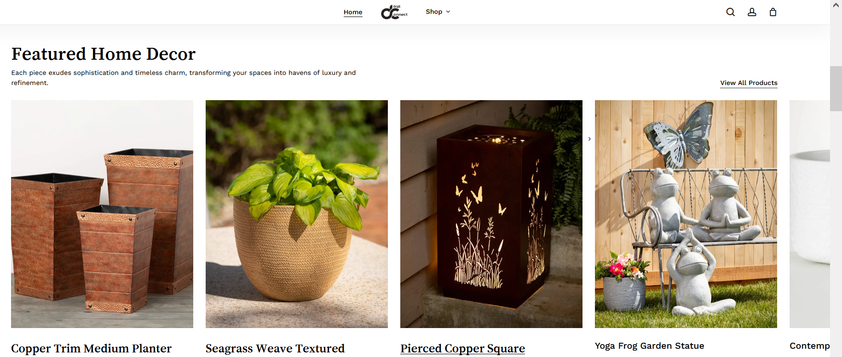
Task: Open Seagrass Weave Textured product title
Action: 275,348
